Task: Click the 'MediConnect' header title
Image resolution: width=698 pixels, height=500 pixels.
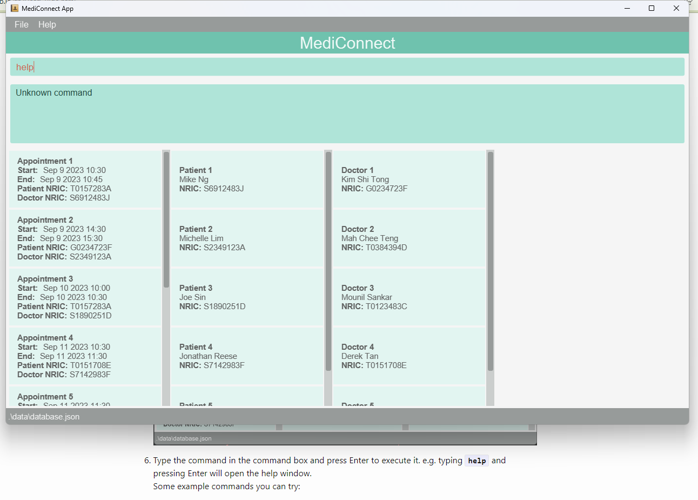Action: [347, 43]
